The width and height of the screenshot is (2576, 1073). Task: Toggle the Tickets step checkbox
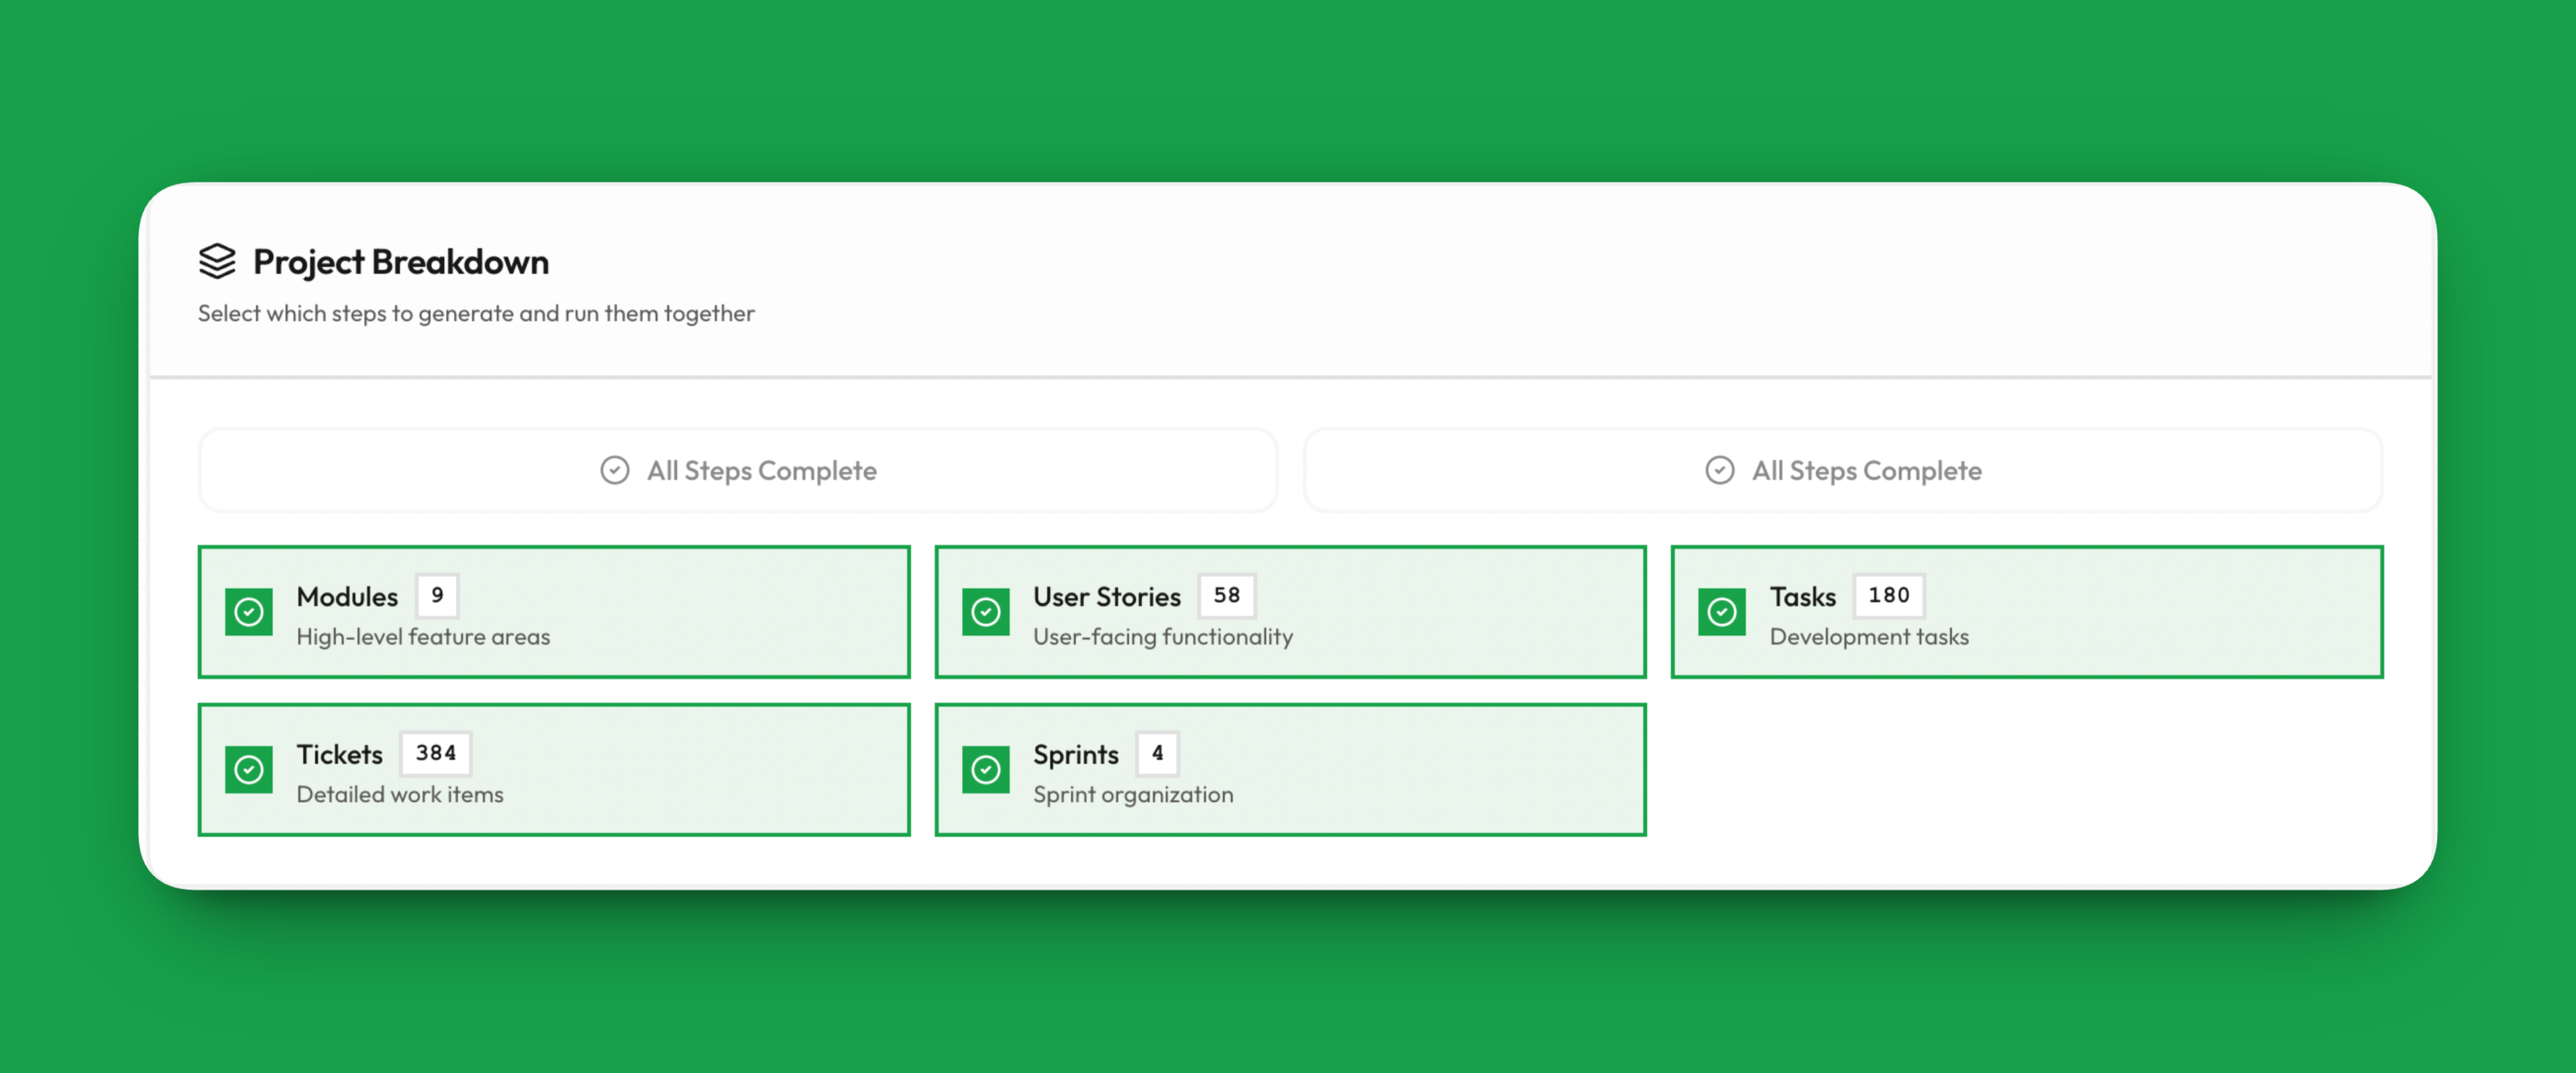click(x=249, y=770)
